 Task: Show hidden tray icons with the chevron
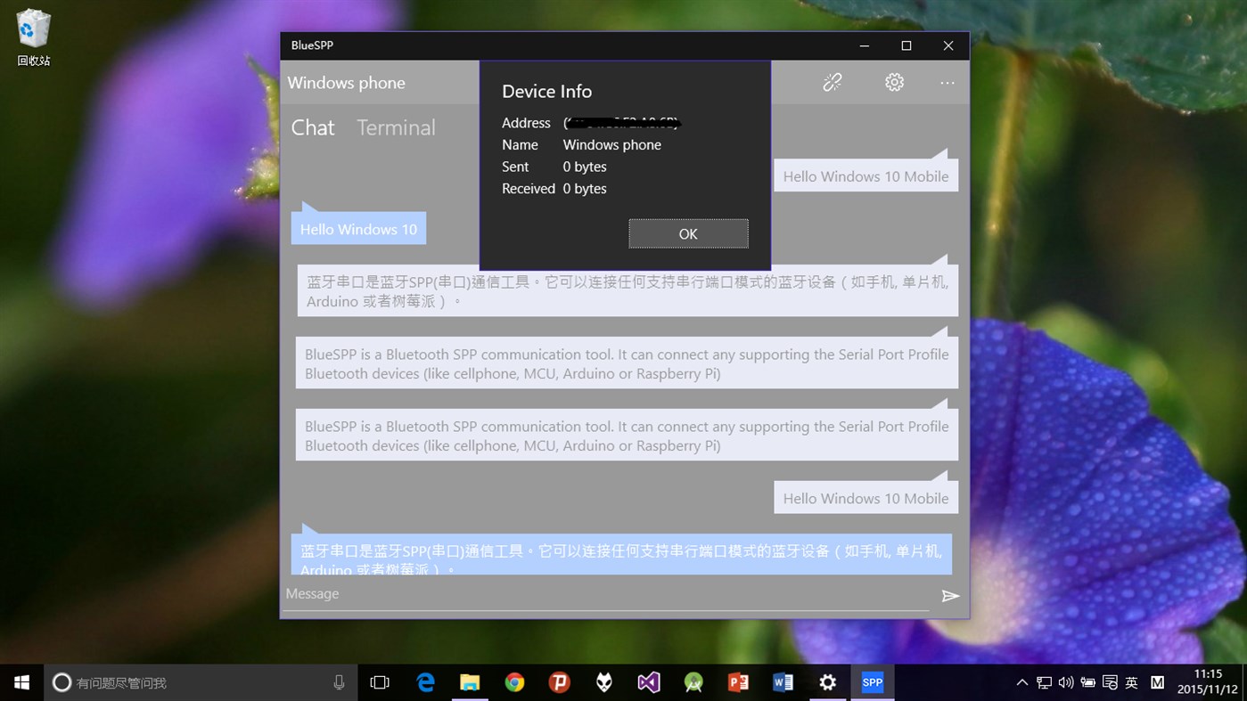point(1021,681)
